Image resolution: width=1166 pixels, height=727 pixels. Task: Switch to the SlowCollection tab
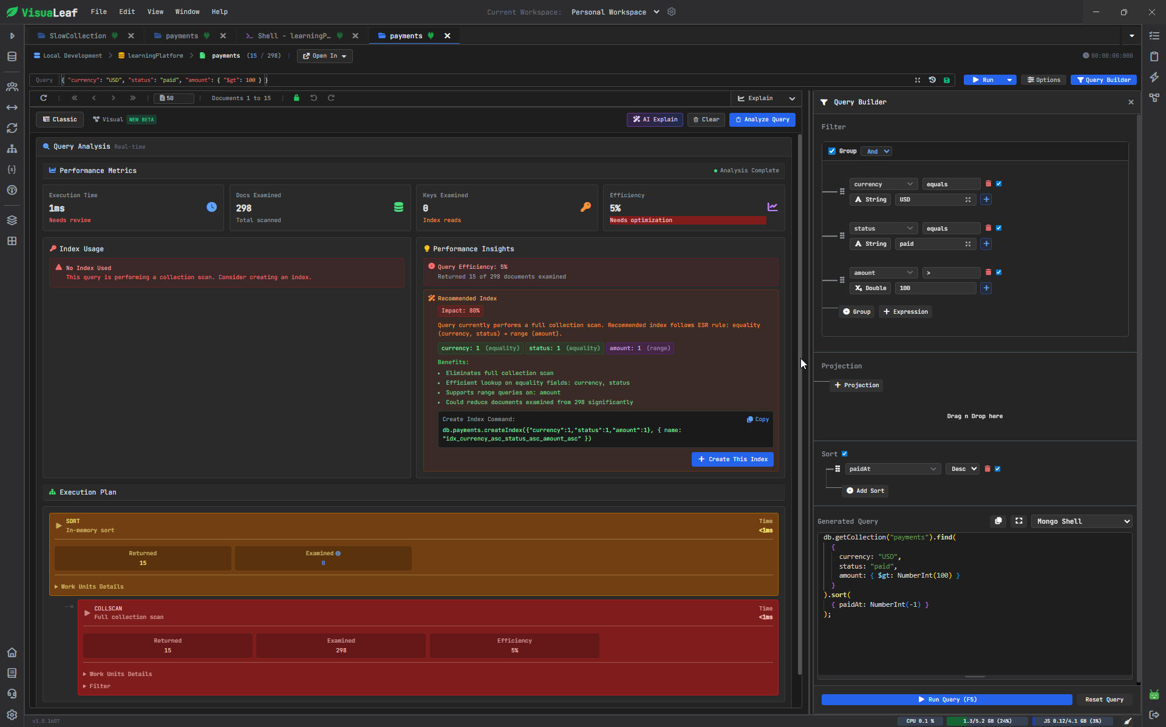tap(78, 36)
